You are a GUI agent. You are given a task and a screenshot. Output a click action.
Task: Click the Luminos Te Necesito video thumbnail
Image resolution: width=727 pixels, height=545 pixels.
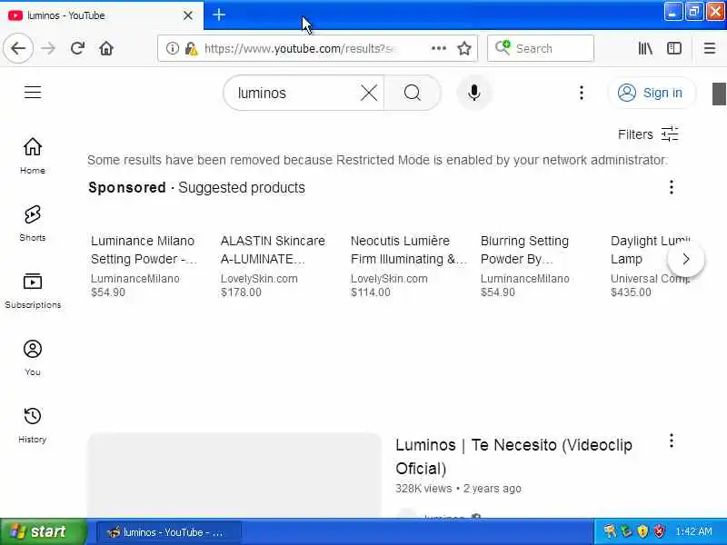click(234, 475)
